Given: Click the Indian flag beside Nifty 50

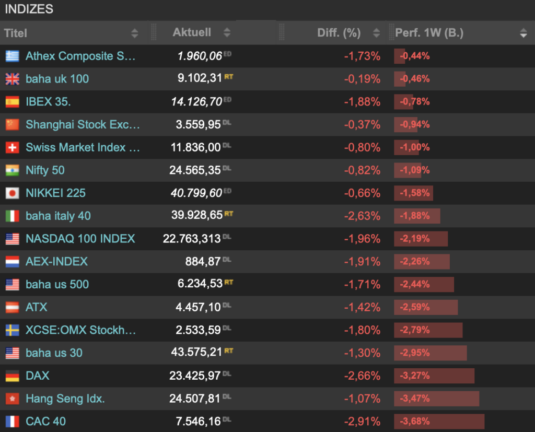Looking at the screenshot, I should [x=13, y=170].
